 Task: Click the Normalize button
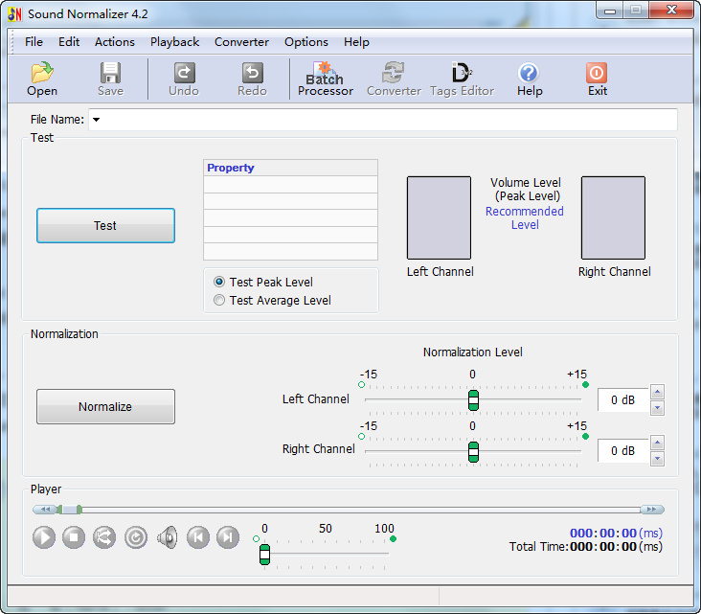click(x=105, y=407)
